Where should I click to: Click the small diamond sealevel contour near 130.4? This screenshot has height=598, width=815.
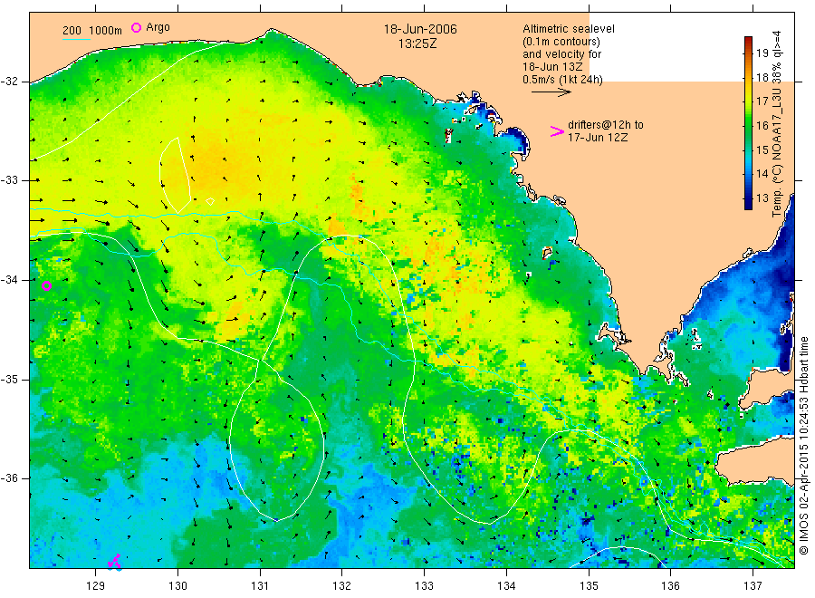(x=210, y=201)
